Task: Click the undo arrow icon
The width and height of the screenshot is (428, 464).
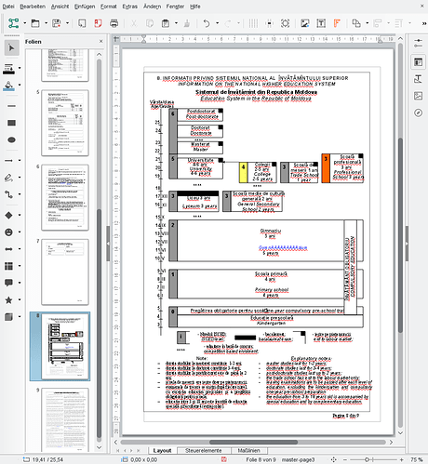Action: [x=207, y=23]
